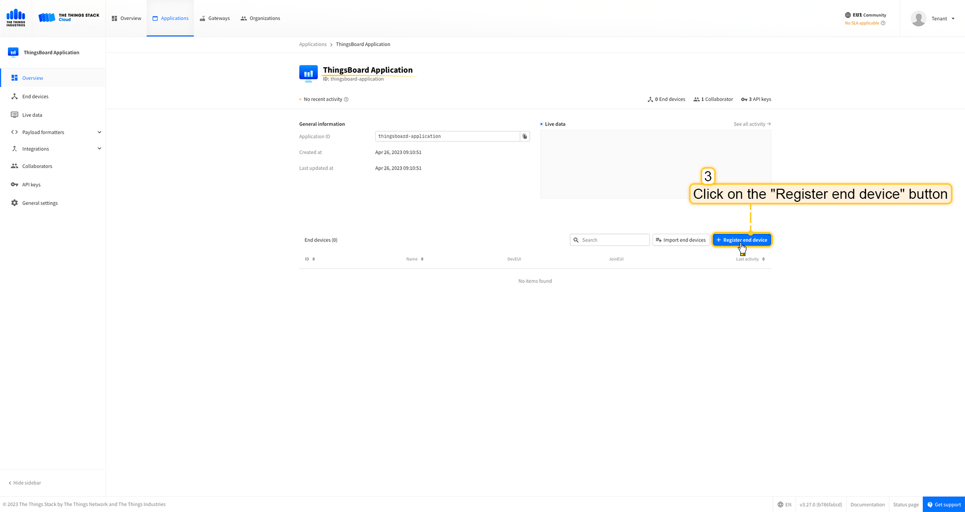
Task: Open the Organizations tab
Action: 260,19
